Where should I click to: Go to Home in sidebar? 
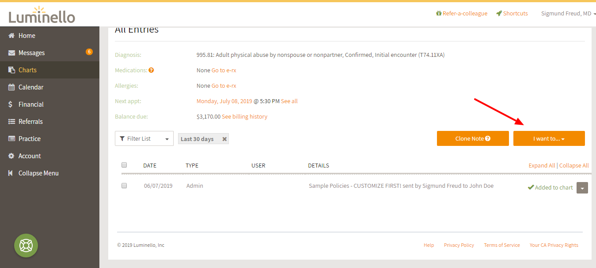coord(49,36)
